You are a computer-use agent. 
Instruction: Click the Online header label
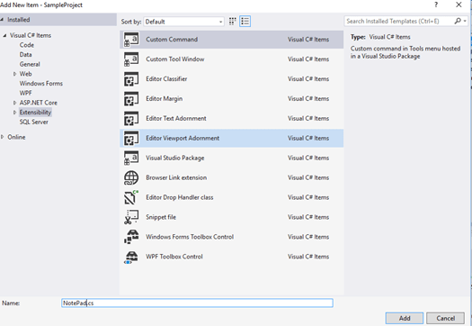pyautogui.click(x=16, y=137)
